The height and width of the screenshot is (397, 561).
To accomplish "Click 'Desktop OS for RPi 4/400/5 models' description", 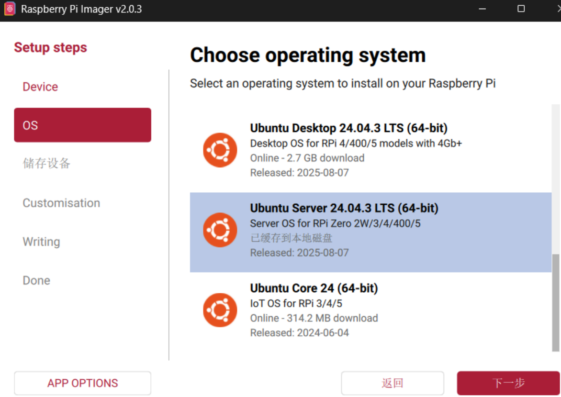I will click(356, 143).
